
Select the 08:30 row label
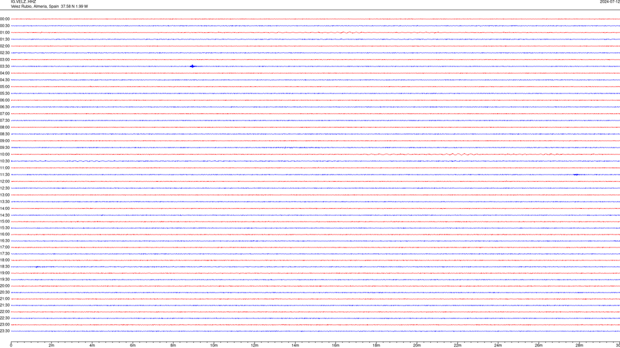5,134
